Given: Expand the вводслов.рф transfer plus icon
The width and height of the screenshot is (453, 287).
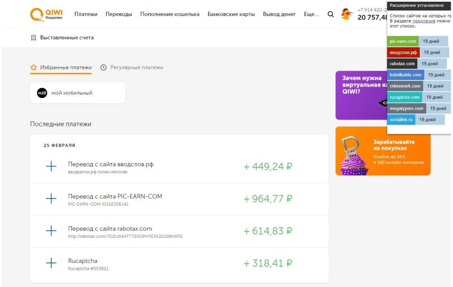Looking at the screenshot, I should click(51, 166).
